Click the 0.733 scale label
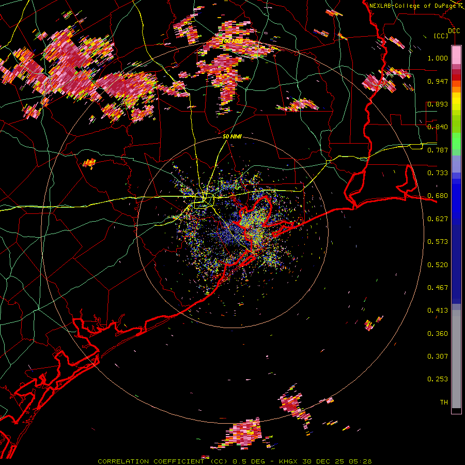 click(438, 173)
